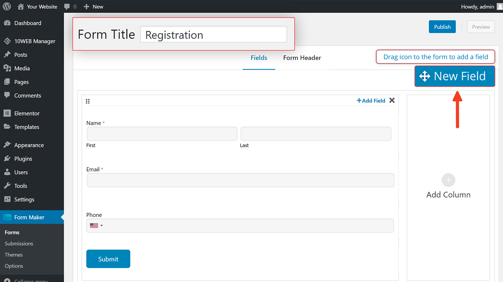Click the Form Title input field
This screenshot has height=282, width=503.
(214, 34)
